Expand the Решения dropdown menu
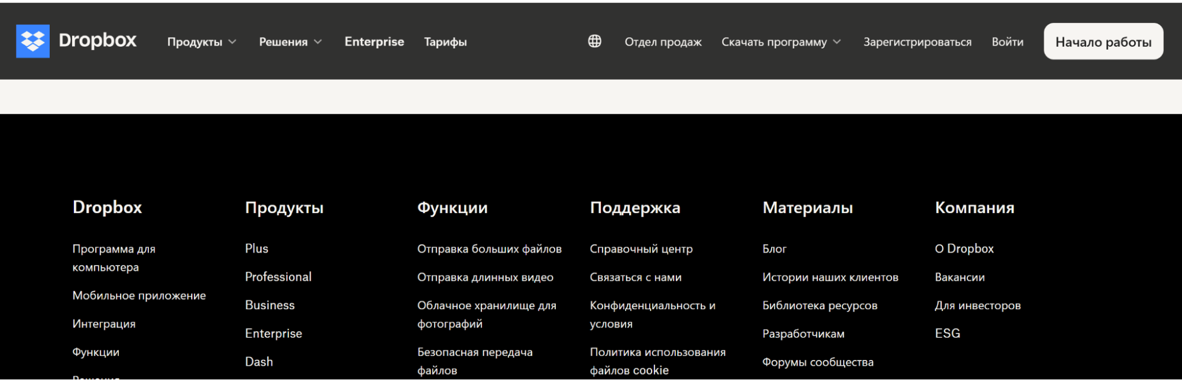Image resolution: width=1182 pixels, height=380 pixels. point(290,42)
